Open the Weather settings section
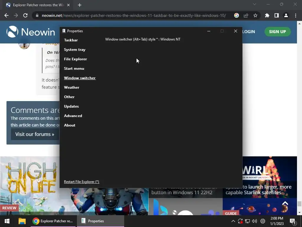Image resolution: width=302 pixels, height=227 pixels. [71, 87]
